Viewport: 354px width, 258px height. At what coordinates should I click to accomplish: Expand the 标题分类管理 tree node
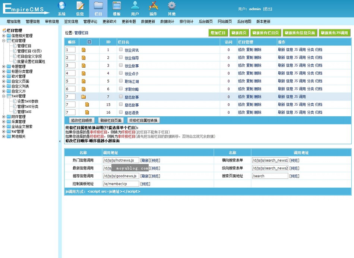4,71
